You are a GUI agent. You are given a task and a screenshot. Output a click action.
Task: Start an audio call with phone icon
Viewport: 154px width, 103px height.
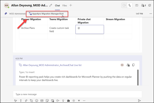point(130,5)
